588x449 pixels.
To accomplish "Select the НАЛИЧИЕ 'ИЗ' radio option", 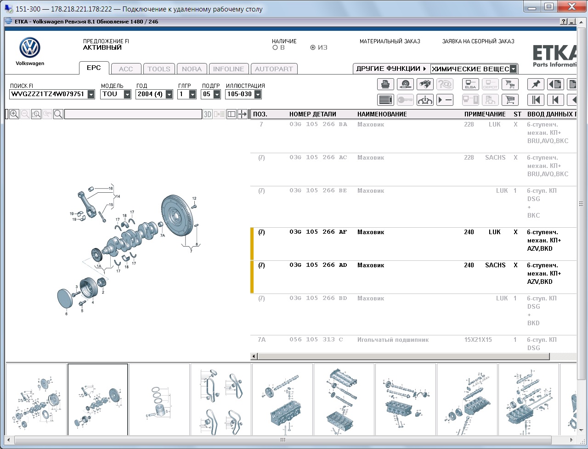I will (313, 47).
